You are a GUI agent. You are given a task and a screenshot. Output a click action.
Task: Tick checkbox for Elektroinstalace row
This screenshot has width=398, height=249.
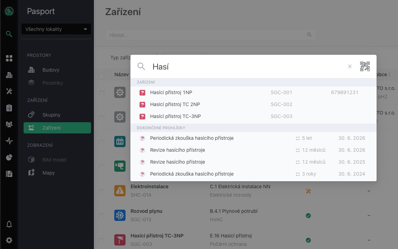[102, 191]
